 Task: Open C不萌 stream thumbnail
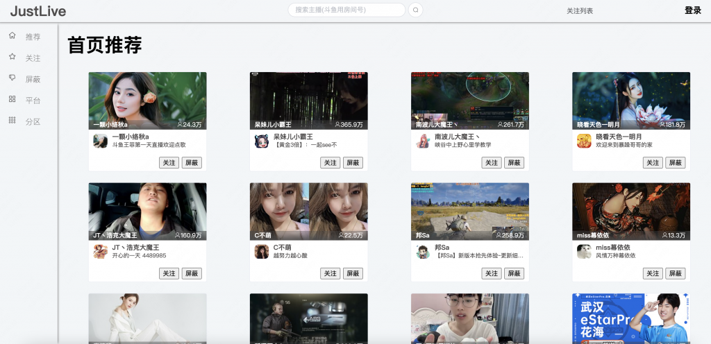pos(309,212)
